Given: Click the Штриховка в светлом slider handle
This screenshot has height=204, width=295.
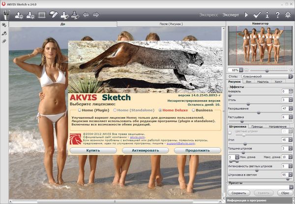Looking at the screenshot, I should [288, 179].
